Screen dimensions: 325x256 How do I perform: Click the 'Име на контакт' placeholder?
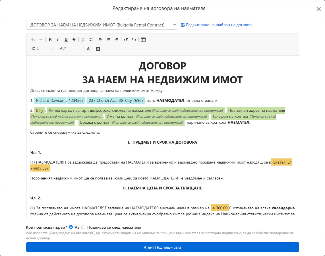[x=157, y=117]
